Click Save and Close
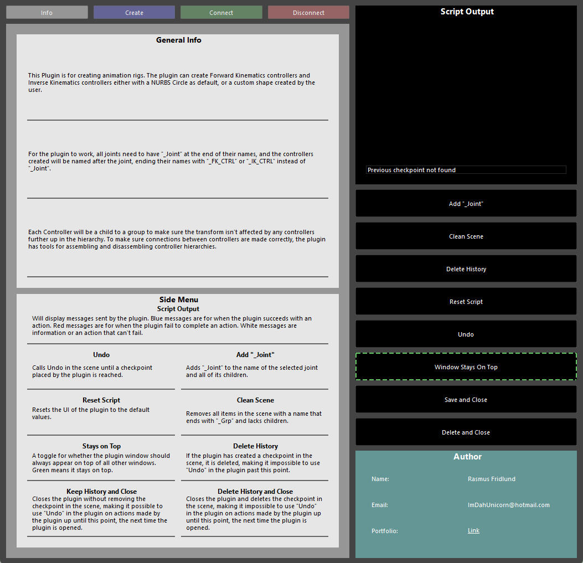The image size is (583, 563). [x=466, y=400]
